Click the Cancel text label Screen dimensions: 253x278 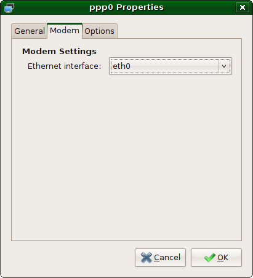coord(167,258)
